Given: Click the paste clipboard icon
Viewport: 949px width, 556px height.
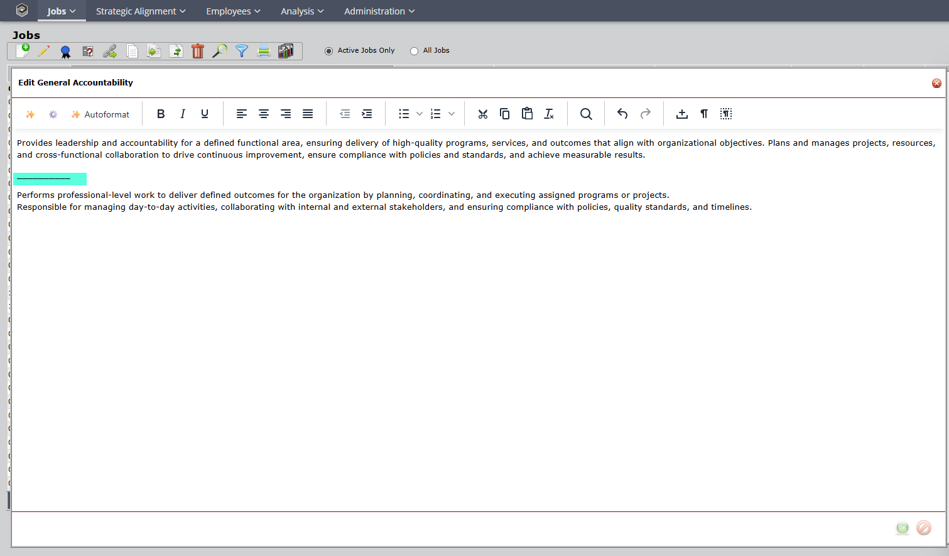Looking at the screenshot, I should [x=528, y=114].
